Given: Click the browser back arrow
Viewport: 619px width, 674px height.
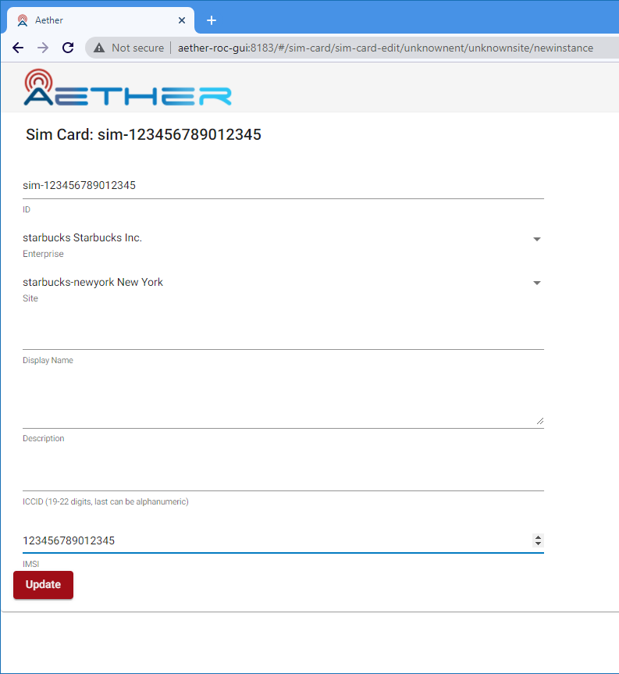Looking at the screenshot, I should click(x=18, y=48).
